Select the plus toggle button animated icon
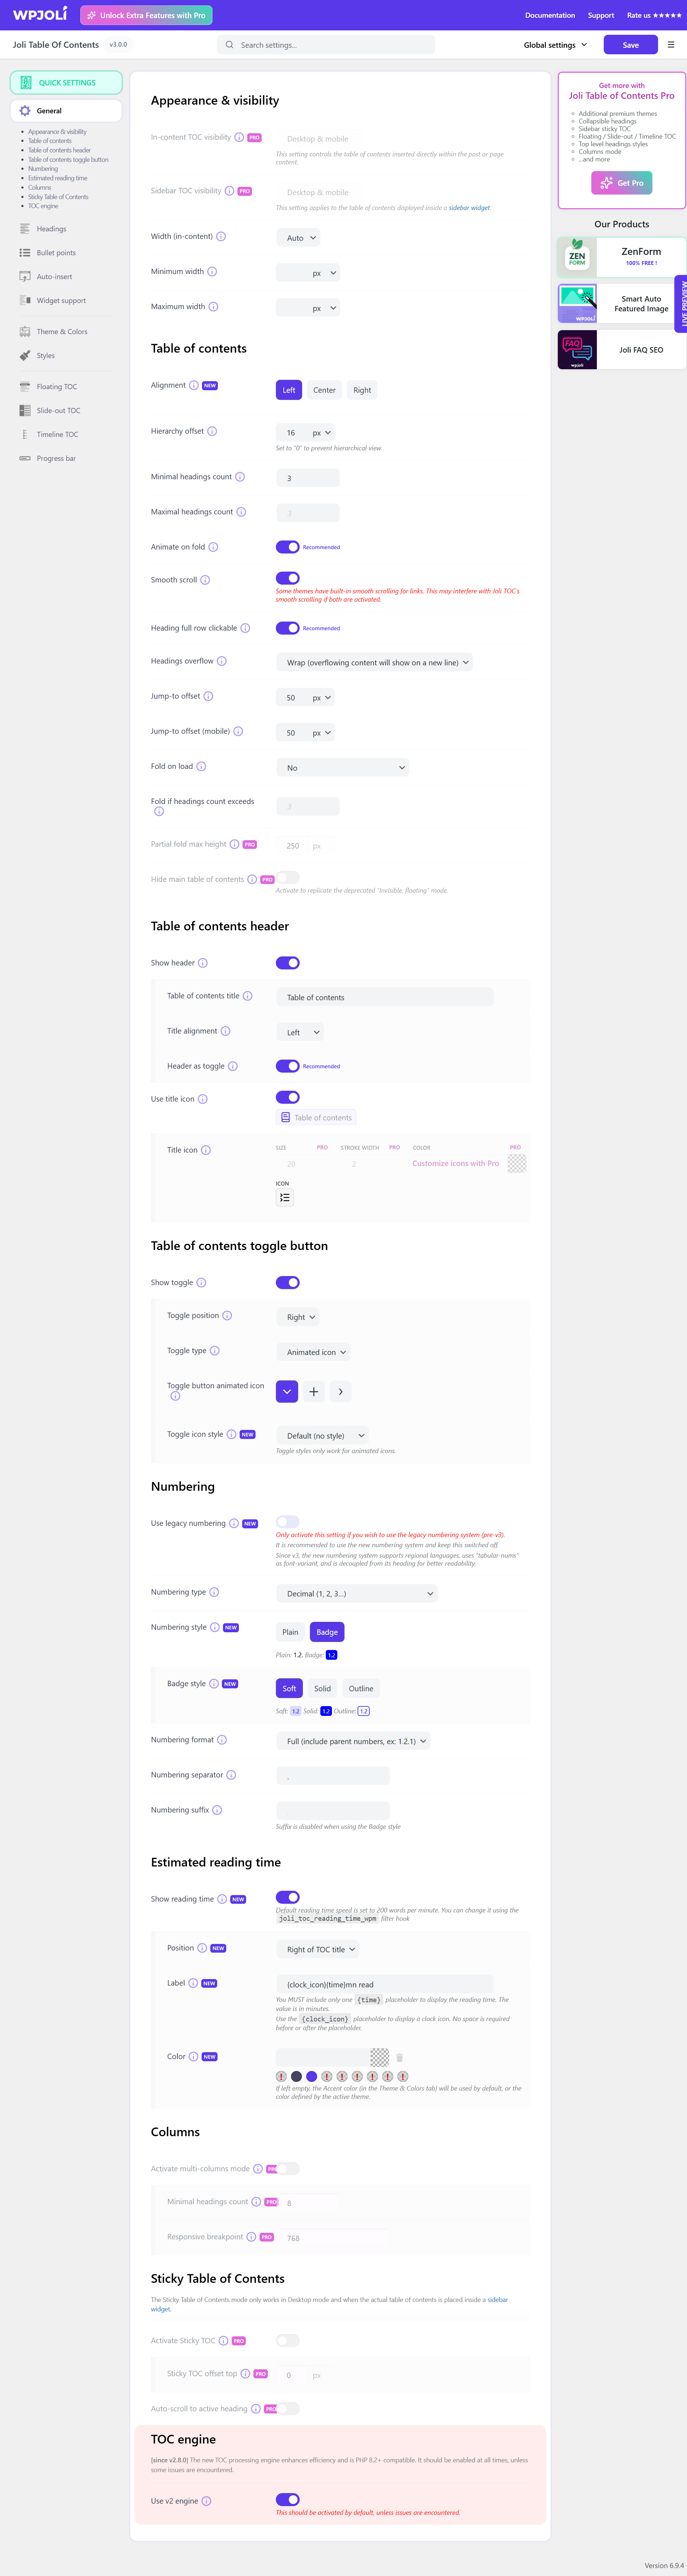Image resolution: width=687 pixels, height=2576 pixels. tap(314, 1391)
